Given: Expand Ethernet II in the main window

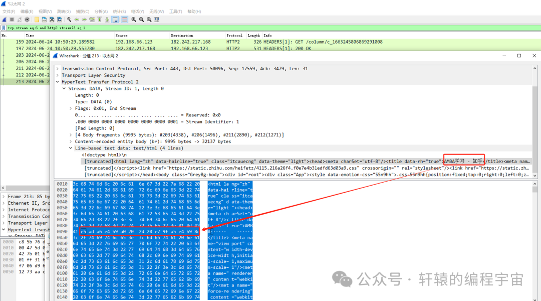Looking at the screenshot, I should (4, 203).
